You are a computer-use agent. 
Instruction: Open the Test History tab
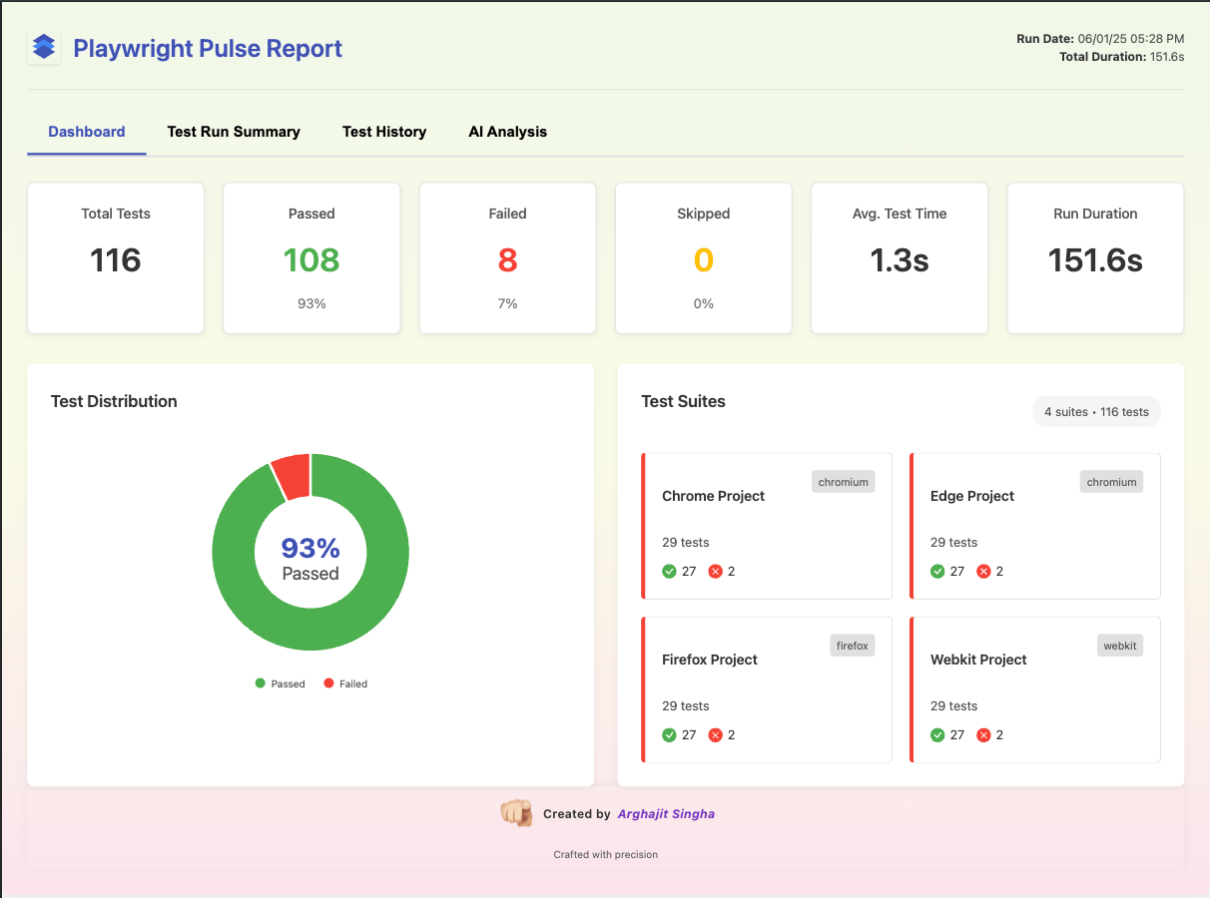point(384,132)
